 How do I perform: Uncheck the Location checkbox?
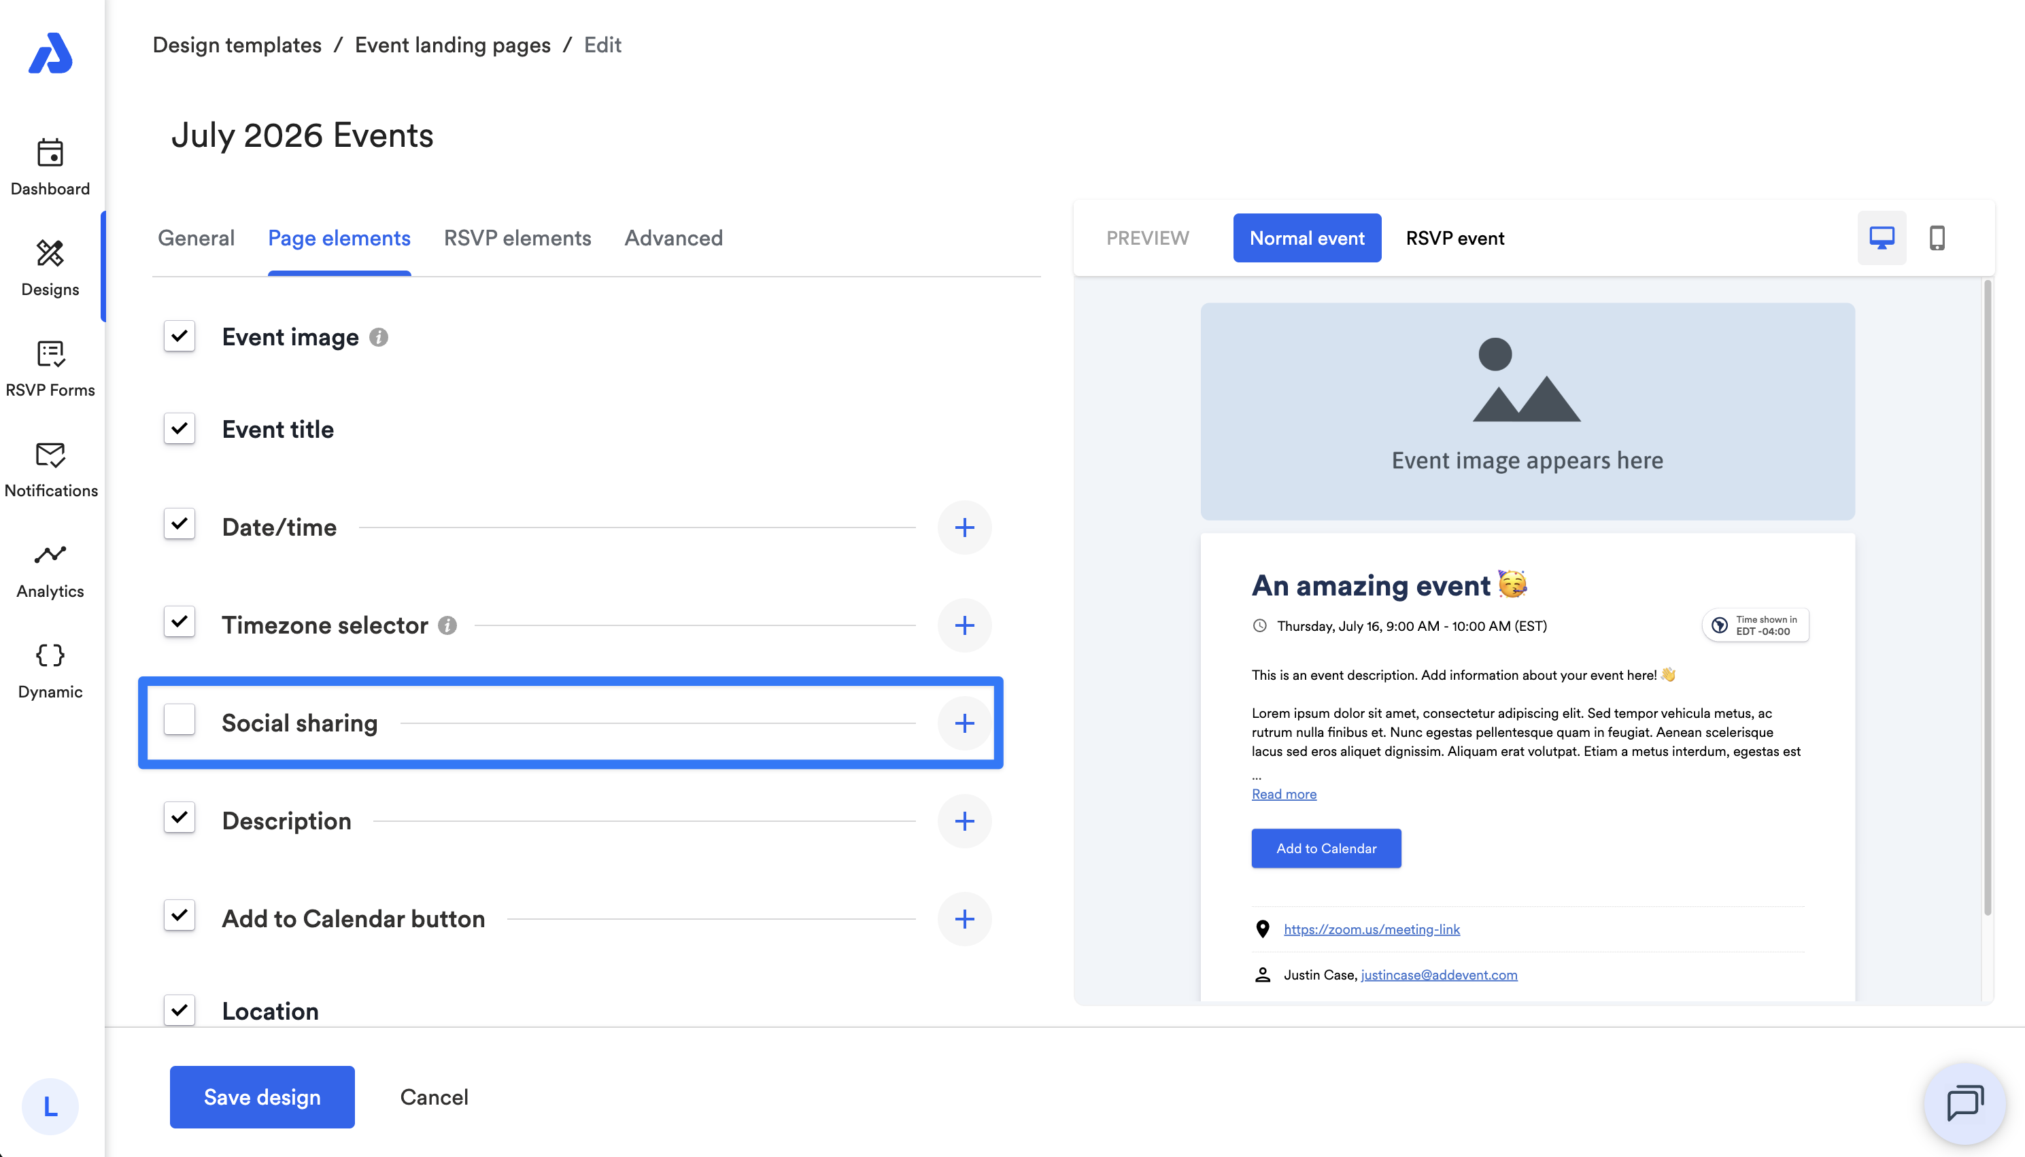[x=180, y=1010]
